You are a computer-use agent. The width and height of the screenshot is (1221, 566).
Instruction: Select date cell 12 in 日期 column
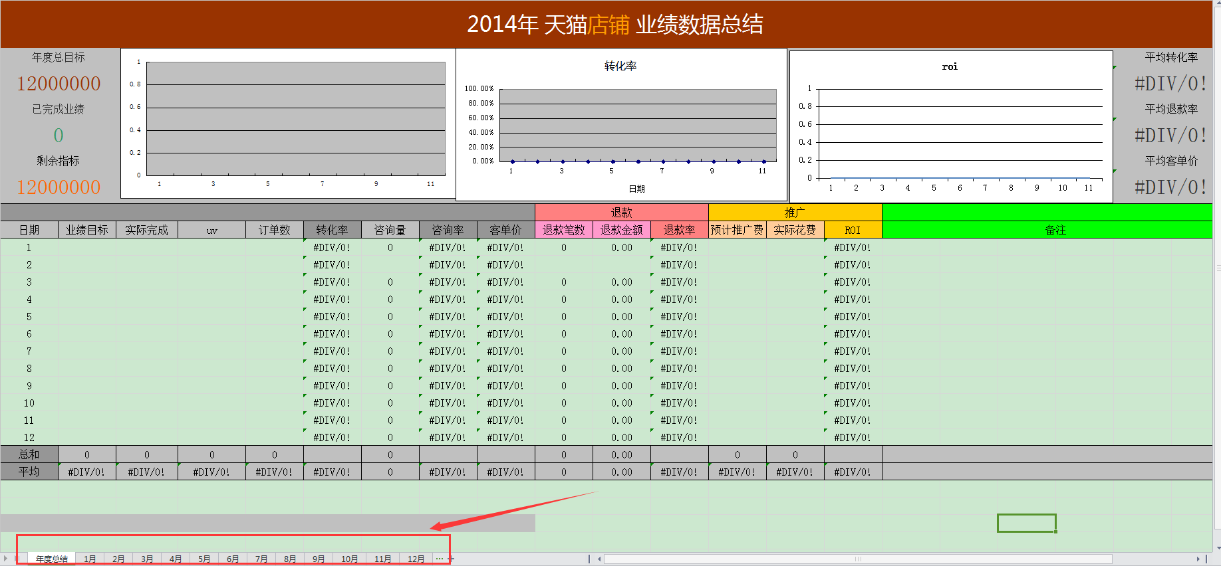tap(29, 437)
